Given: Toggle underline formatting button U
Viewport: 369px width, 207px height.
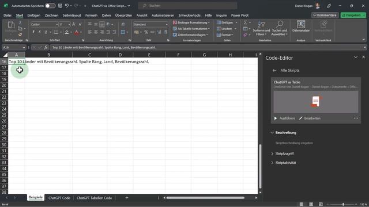Looking at the screenshot, I should [x=46, y=32].
